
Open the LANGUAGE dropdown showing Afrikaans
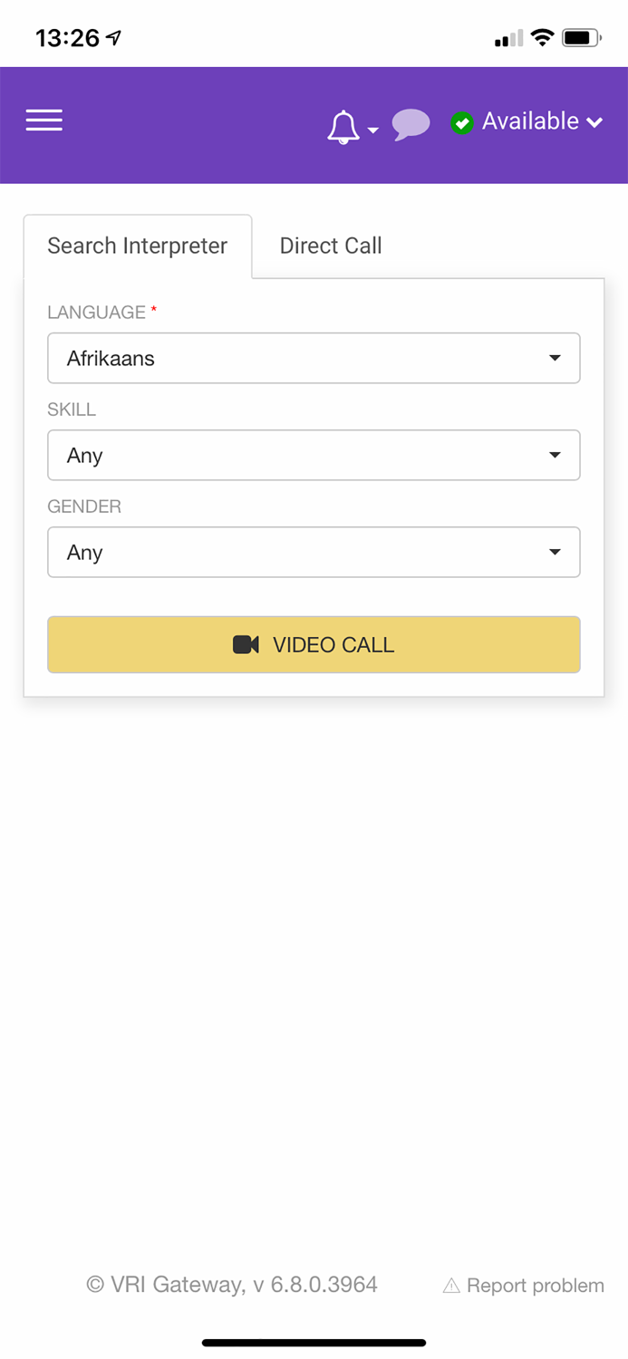click(314, 358)
